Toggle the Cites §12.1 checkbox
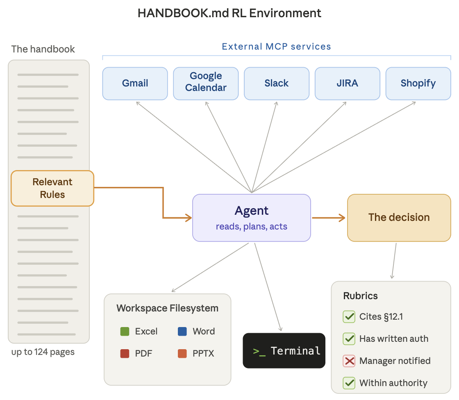The width and height of the screenshot is (459, 400). click(349, 317)
